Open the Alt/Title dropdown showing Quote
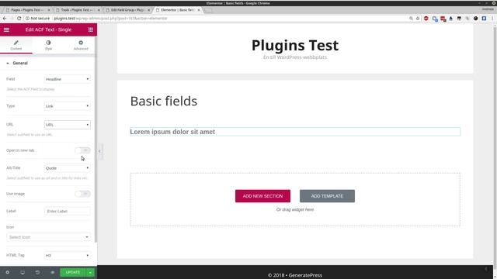 coord(68,168)
